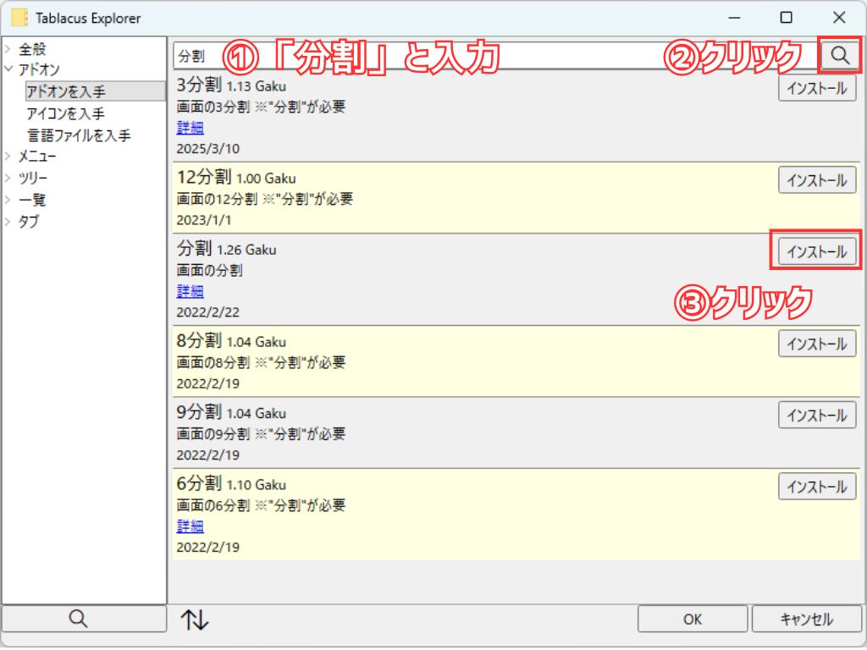Click the up-down sort arrows icon
The height and width of the screenshot is (650, 867).
click(x=194, y=620)
